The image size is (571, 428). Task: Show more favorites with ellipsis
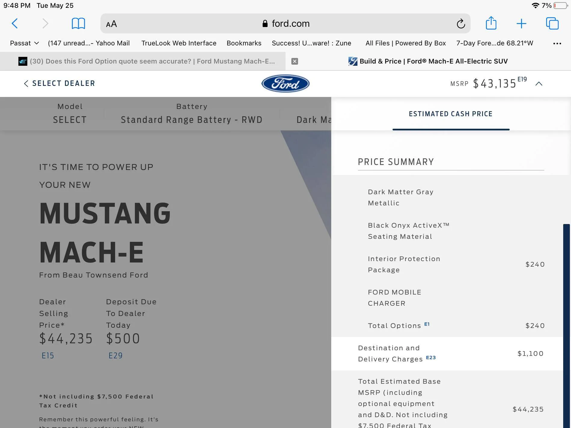[x=557, y=44]
